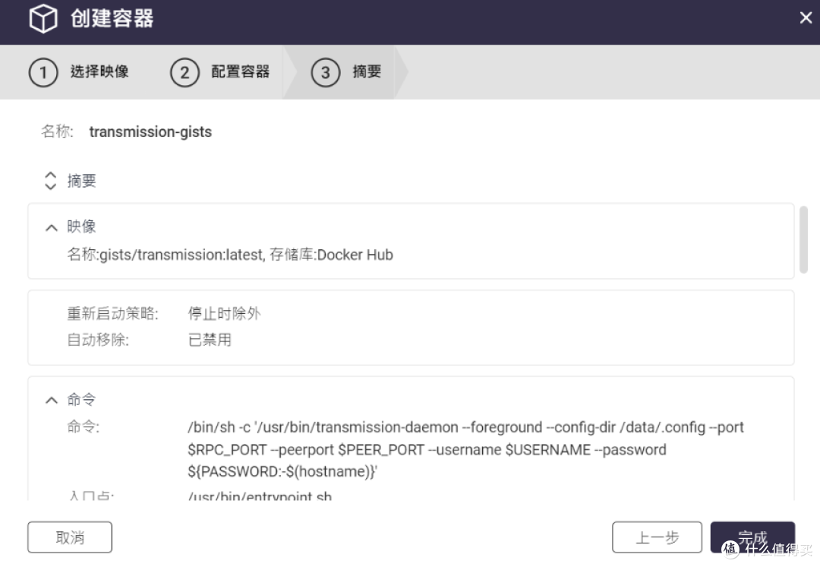This screenshot has height=567, width=820.
Task: Collapse the 映像 section
Action: [52, 227]
